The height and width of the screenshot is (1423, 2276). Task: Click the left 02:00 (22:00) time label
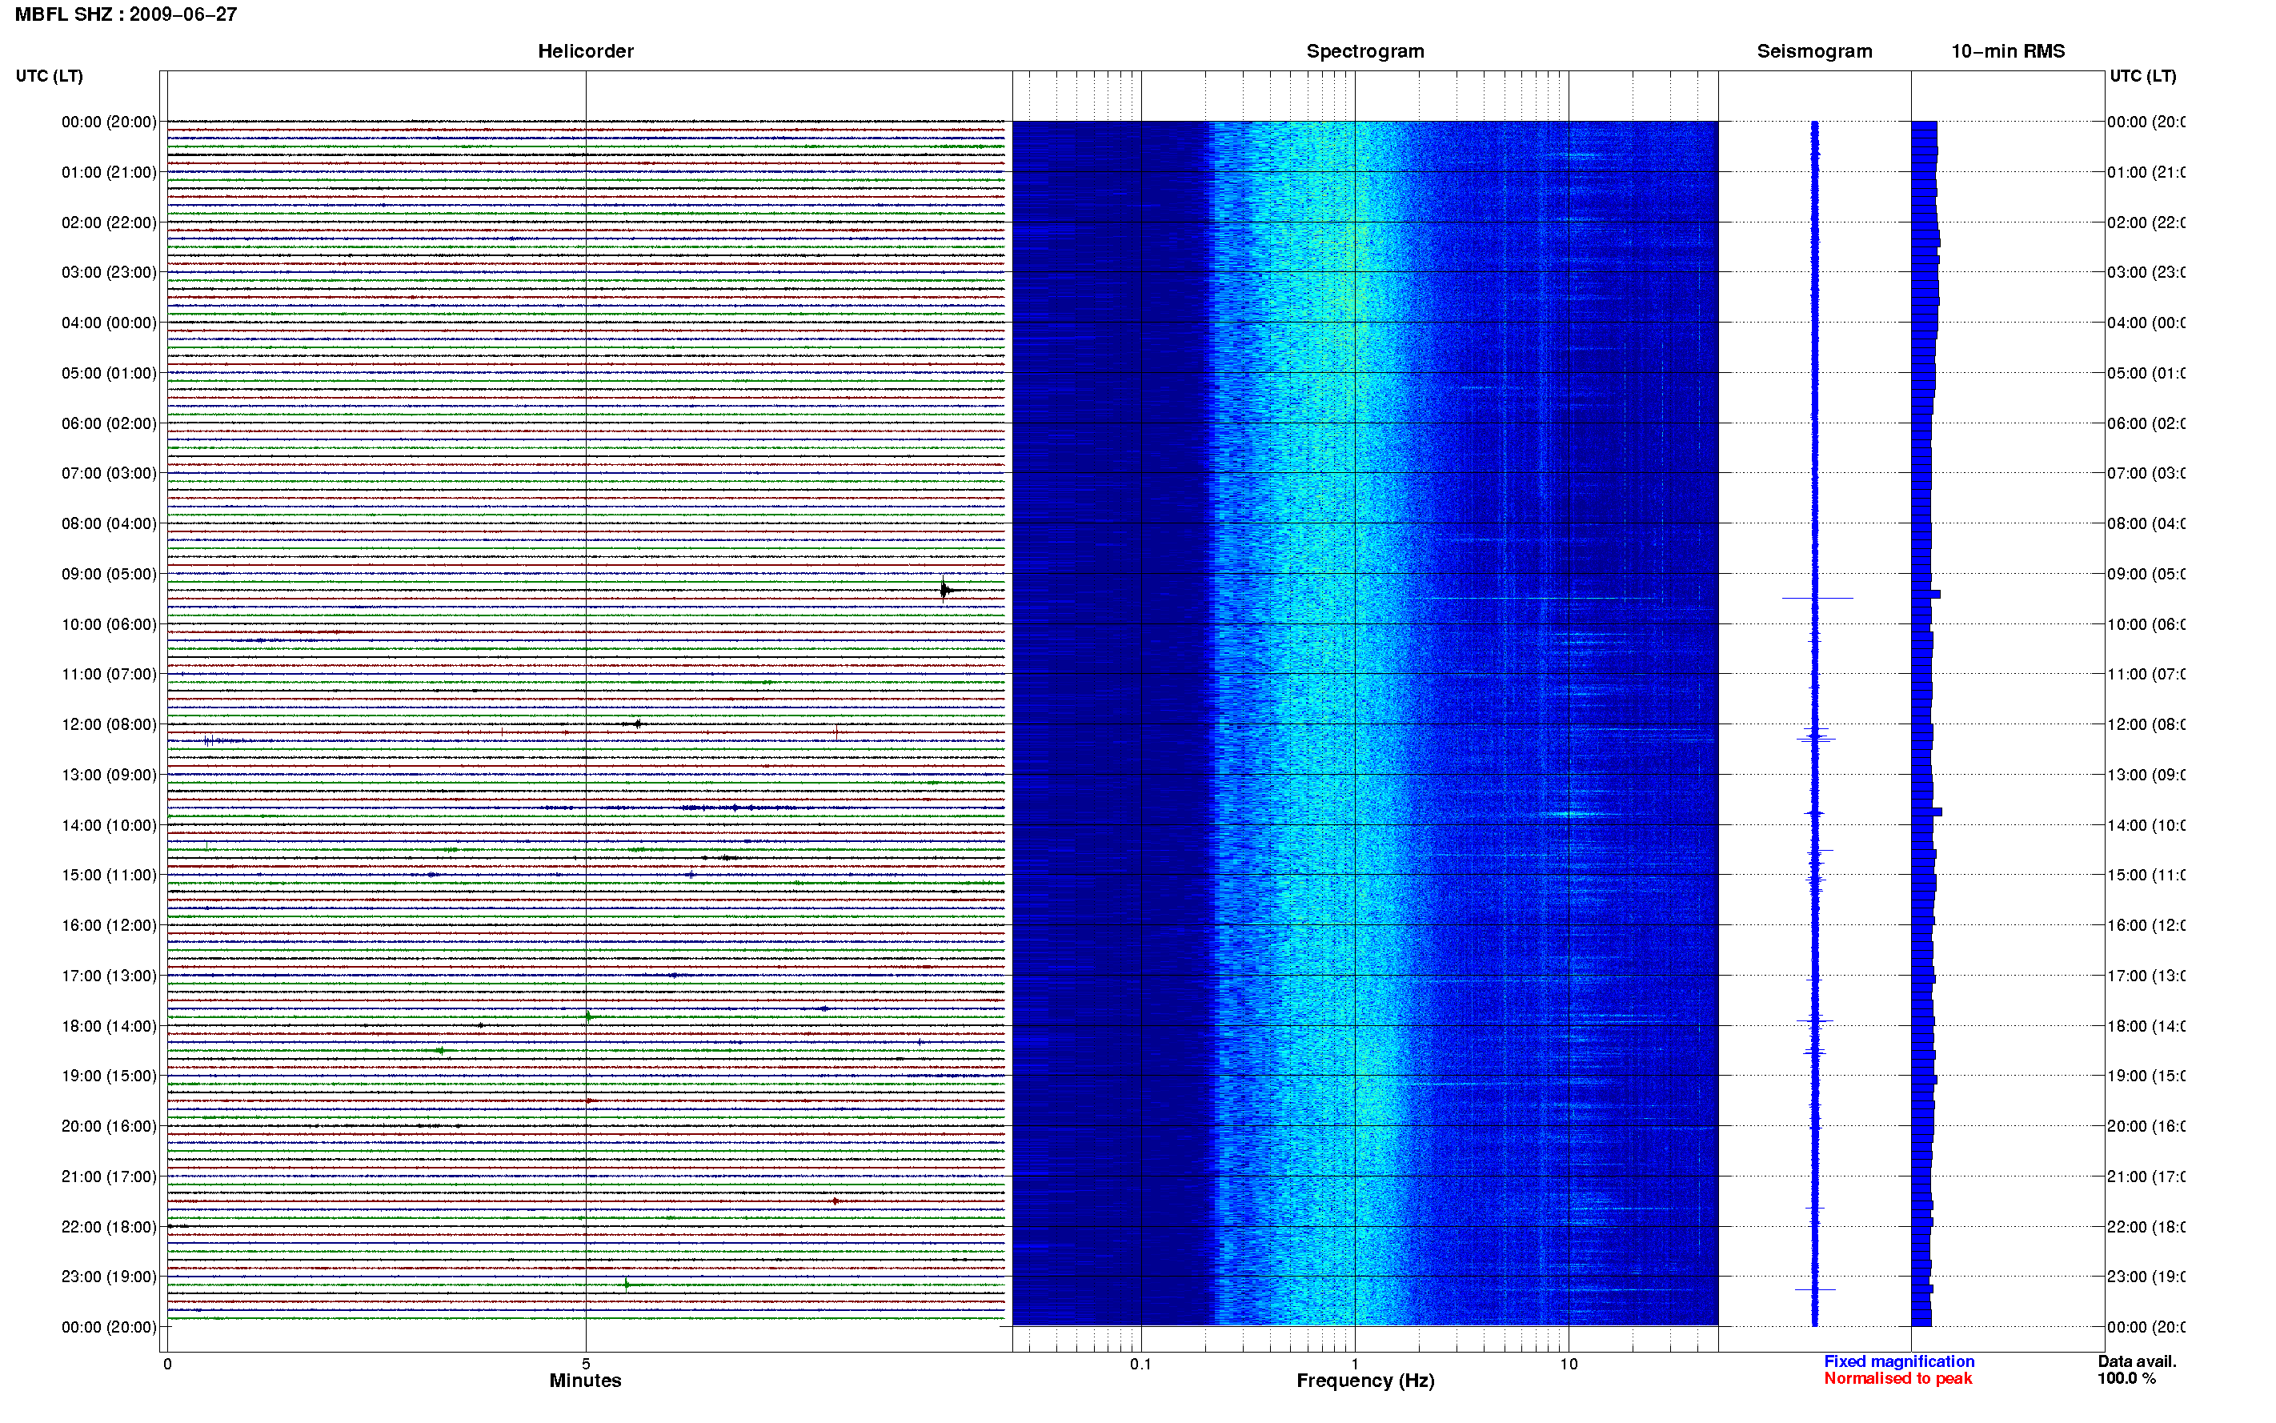(109, 222)
